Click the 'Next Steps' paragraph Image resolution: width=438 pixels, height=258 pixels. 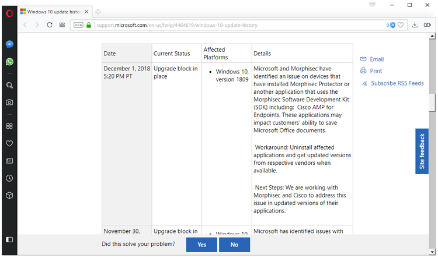300,199
